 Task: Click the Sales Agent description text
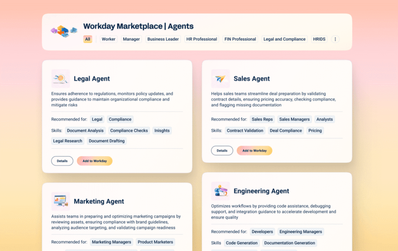(273, 99)
